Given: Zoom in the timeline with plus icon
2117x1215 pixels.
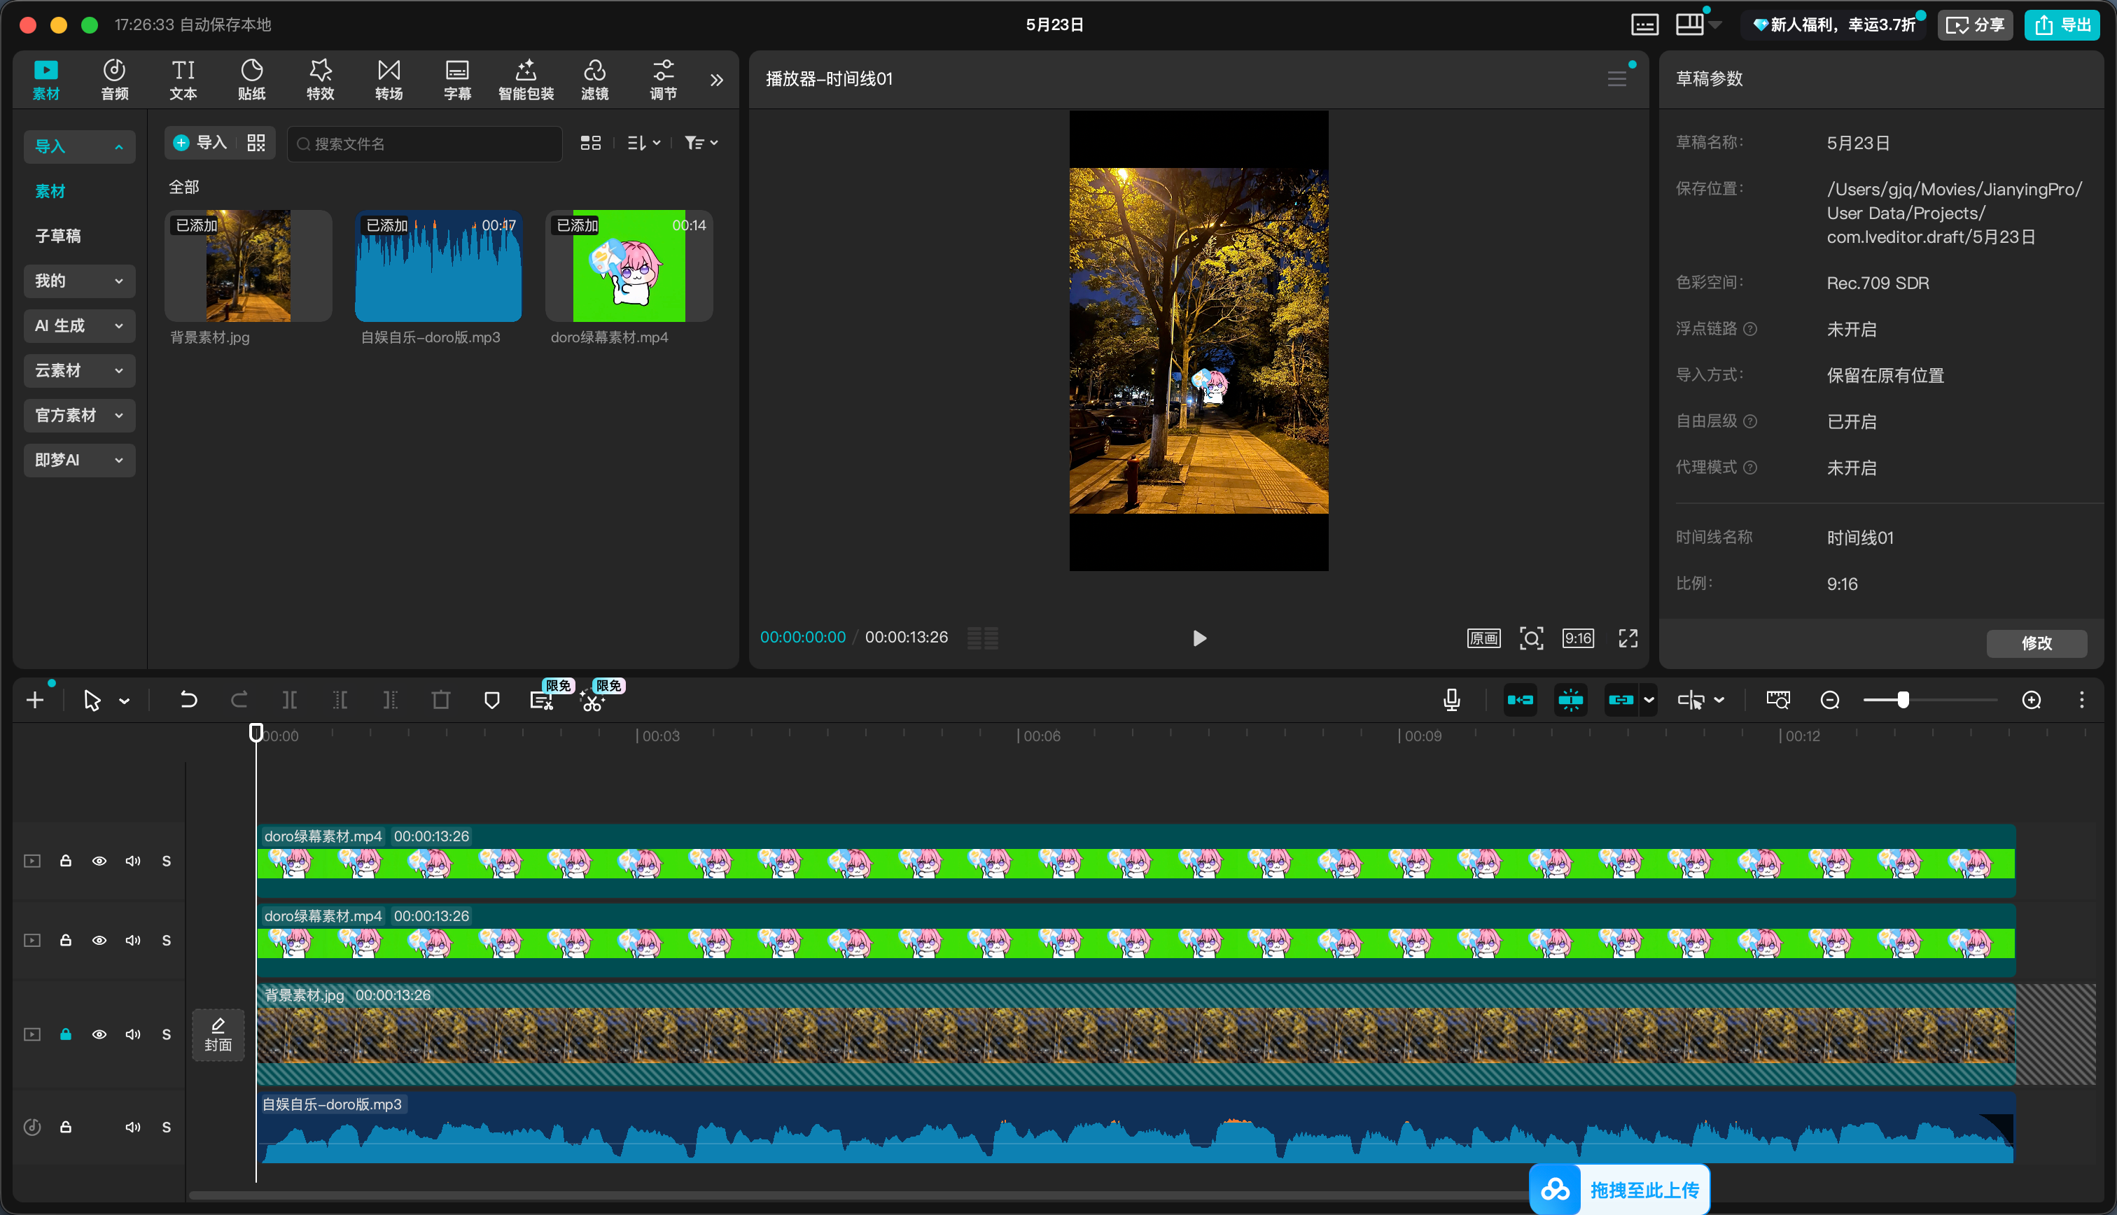Looking at the screenshot, I should click(2032, 700).
